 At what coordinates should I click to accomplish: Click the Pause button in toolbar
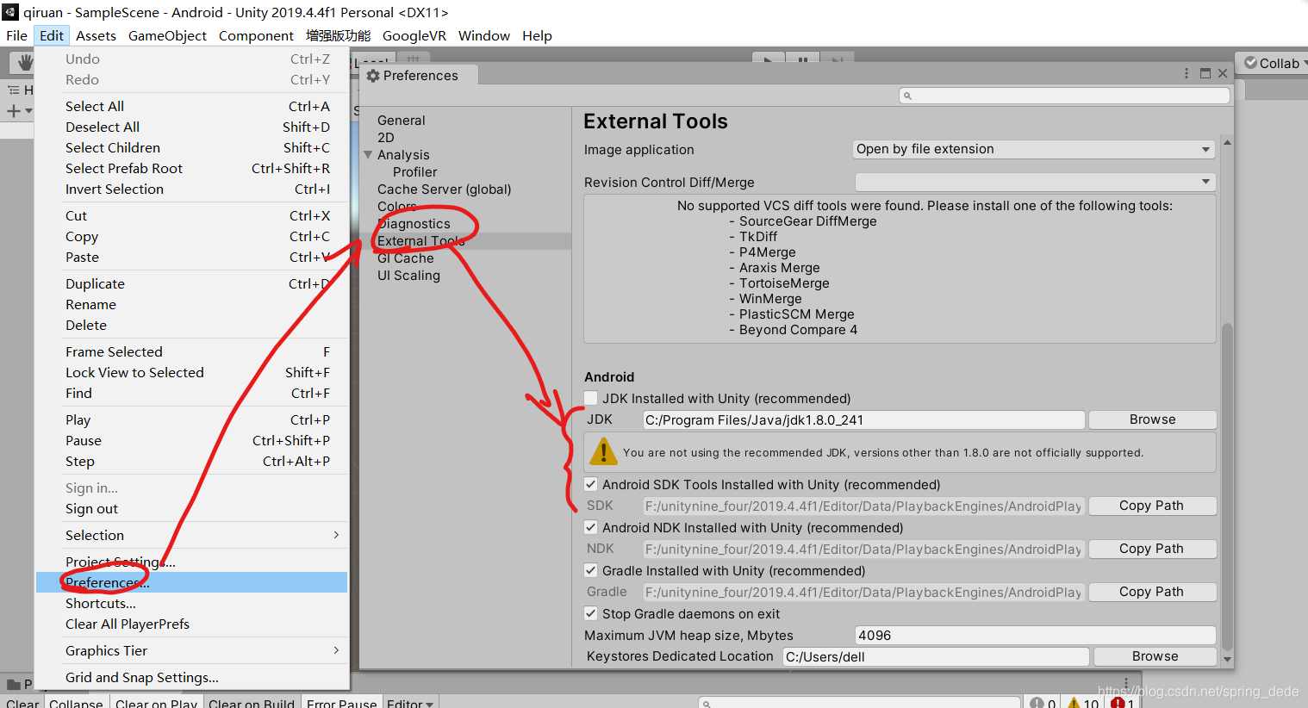[x=802, y=59]
